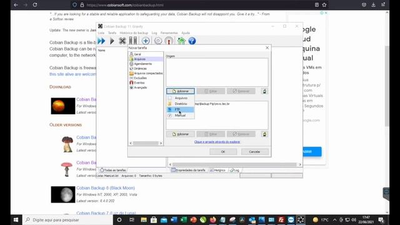This screenshot has width=400, height=225.
Task: Confirm the new task with OK
Action: (x=223, y=152)
